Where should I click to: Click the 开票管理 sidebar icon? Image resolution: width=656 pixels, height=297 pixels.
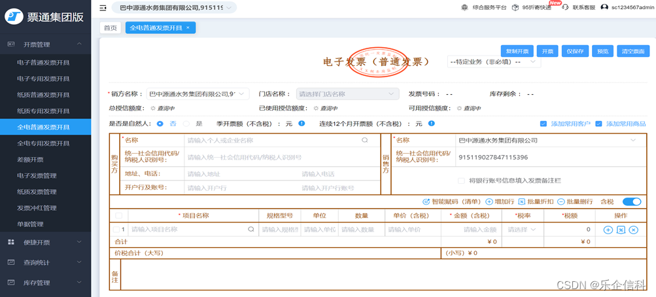[x=12, y=44]
